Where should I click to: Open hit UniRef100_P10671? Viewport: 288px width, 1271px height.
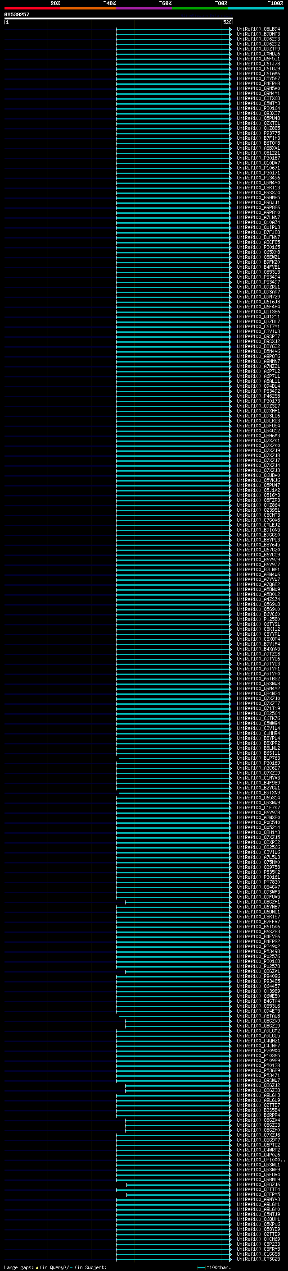(x=258, y=168)
